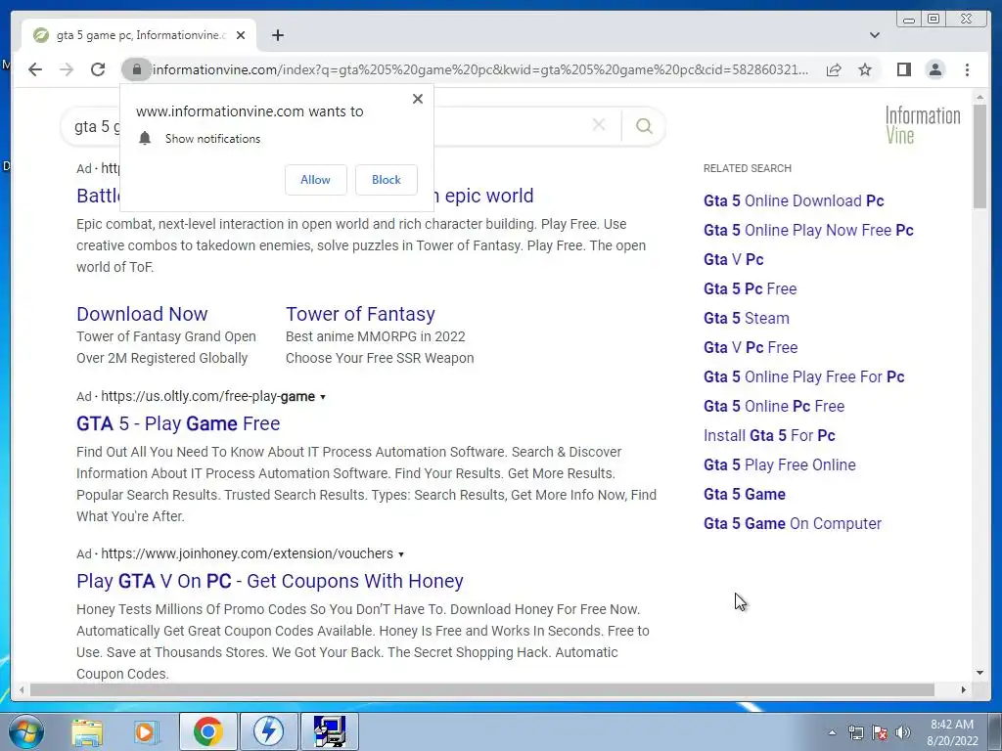
Task: Share this page icon in address bar
Action: (x=834, y=69)
